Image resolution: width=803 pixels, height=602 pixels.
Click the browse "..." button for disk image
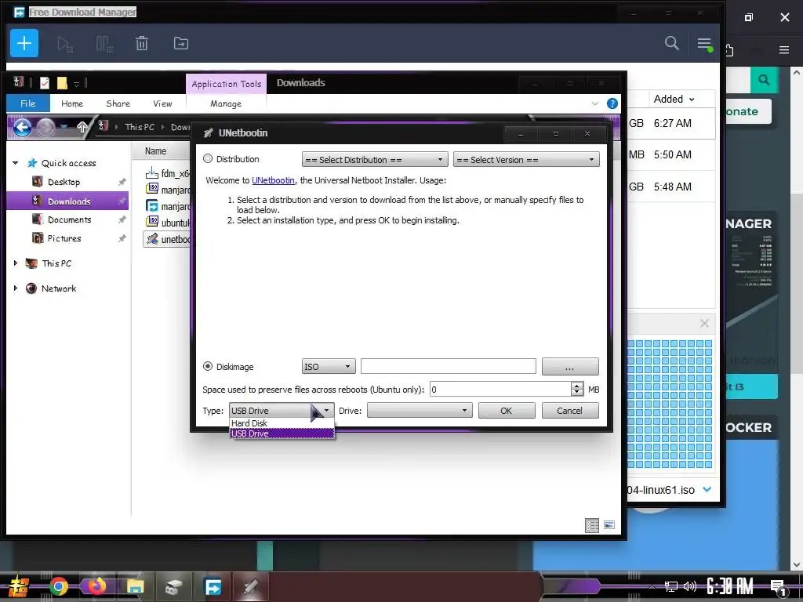tap(570, 367)
